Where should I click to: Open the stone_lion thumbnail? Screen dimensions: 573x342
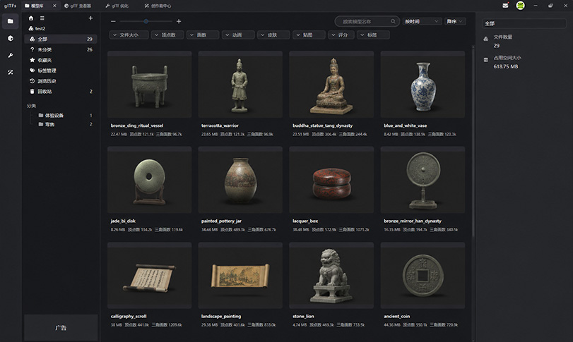pyautogui.click(x=331, y=275)
